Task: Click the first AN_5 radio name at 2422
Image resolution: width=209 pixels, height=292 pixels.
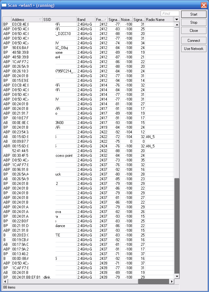Action: pos(150,137)
